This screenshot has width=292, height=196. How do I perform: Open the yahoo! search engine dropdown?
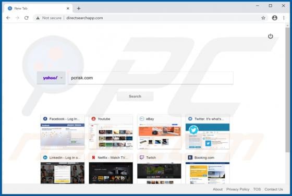pos(51,78)
